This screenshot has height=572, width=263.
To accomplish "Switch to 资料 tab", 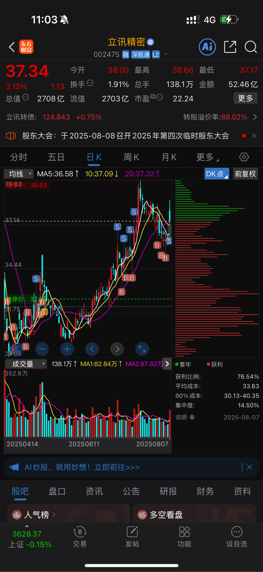I will point(242,491).
